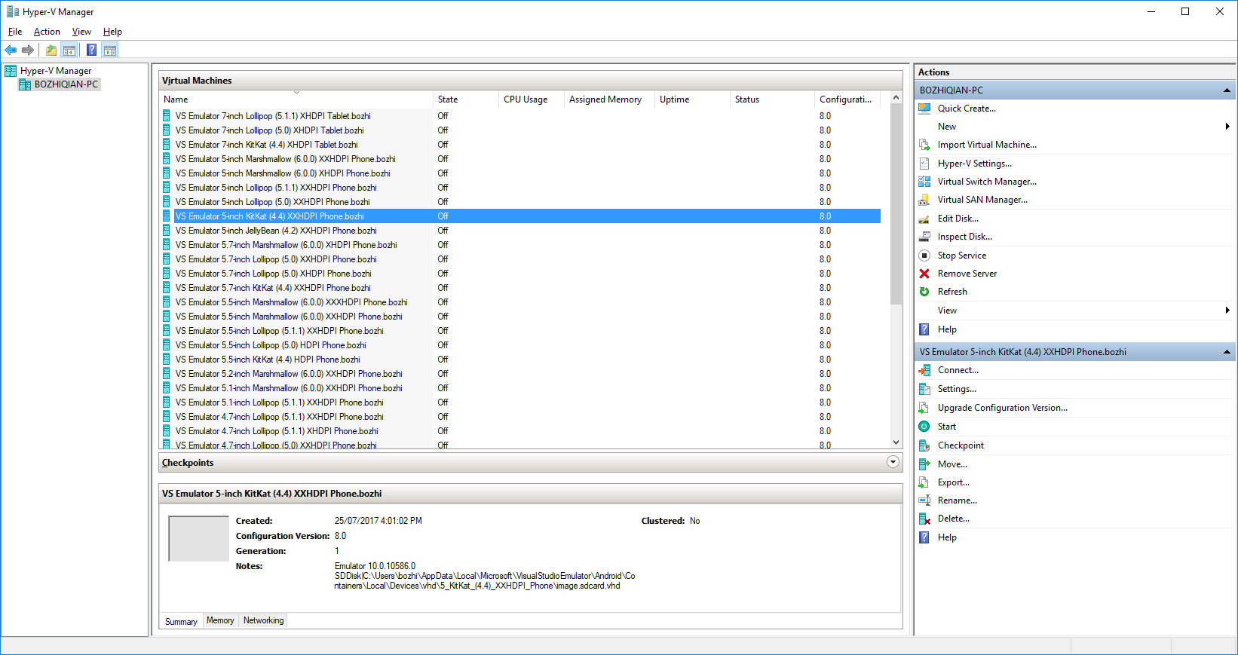
Task: Click the Inspect Disk icon
Action: click(x=924, y=237)
